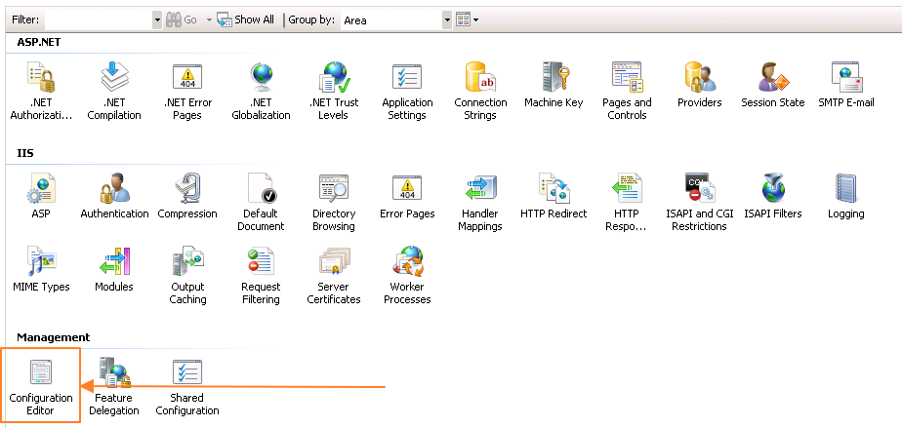
Task: Open Pages and Controls feature
Action: click(627, 91)
